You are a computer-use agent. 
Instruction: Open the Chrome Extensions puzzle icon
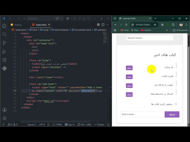pos(173,25)
